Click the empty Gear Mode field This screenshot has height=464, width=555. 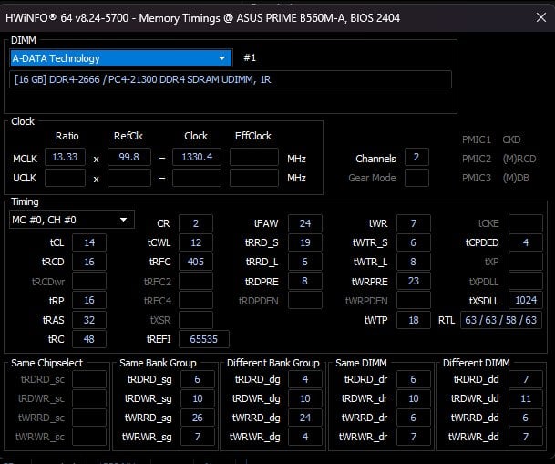point(416,178)
